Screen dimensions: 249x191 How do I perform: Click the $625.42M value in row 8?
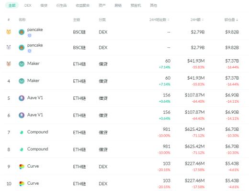195,147
